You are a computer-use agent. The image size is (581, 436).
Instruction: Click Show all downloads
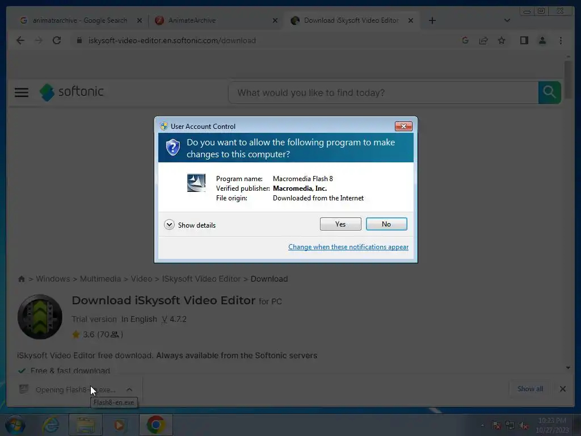click(x=531, y=388)
